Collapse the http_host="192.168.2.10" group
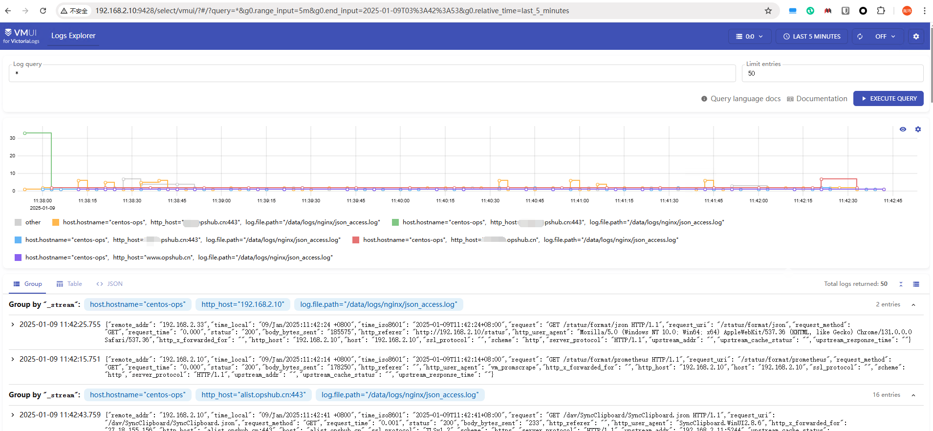Screen dimensions: 933x431 coord(913,305)
